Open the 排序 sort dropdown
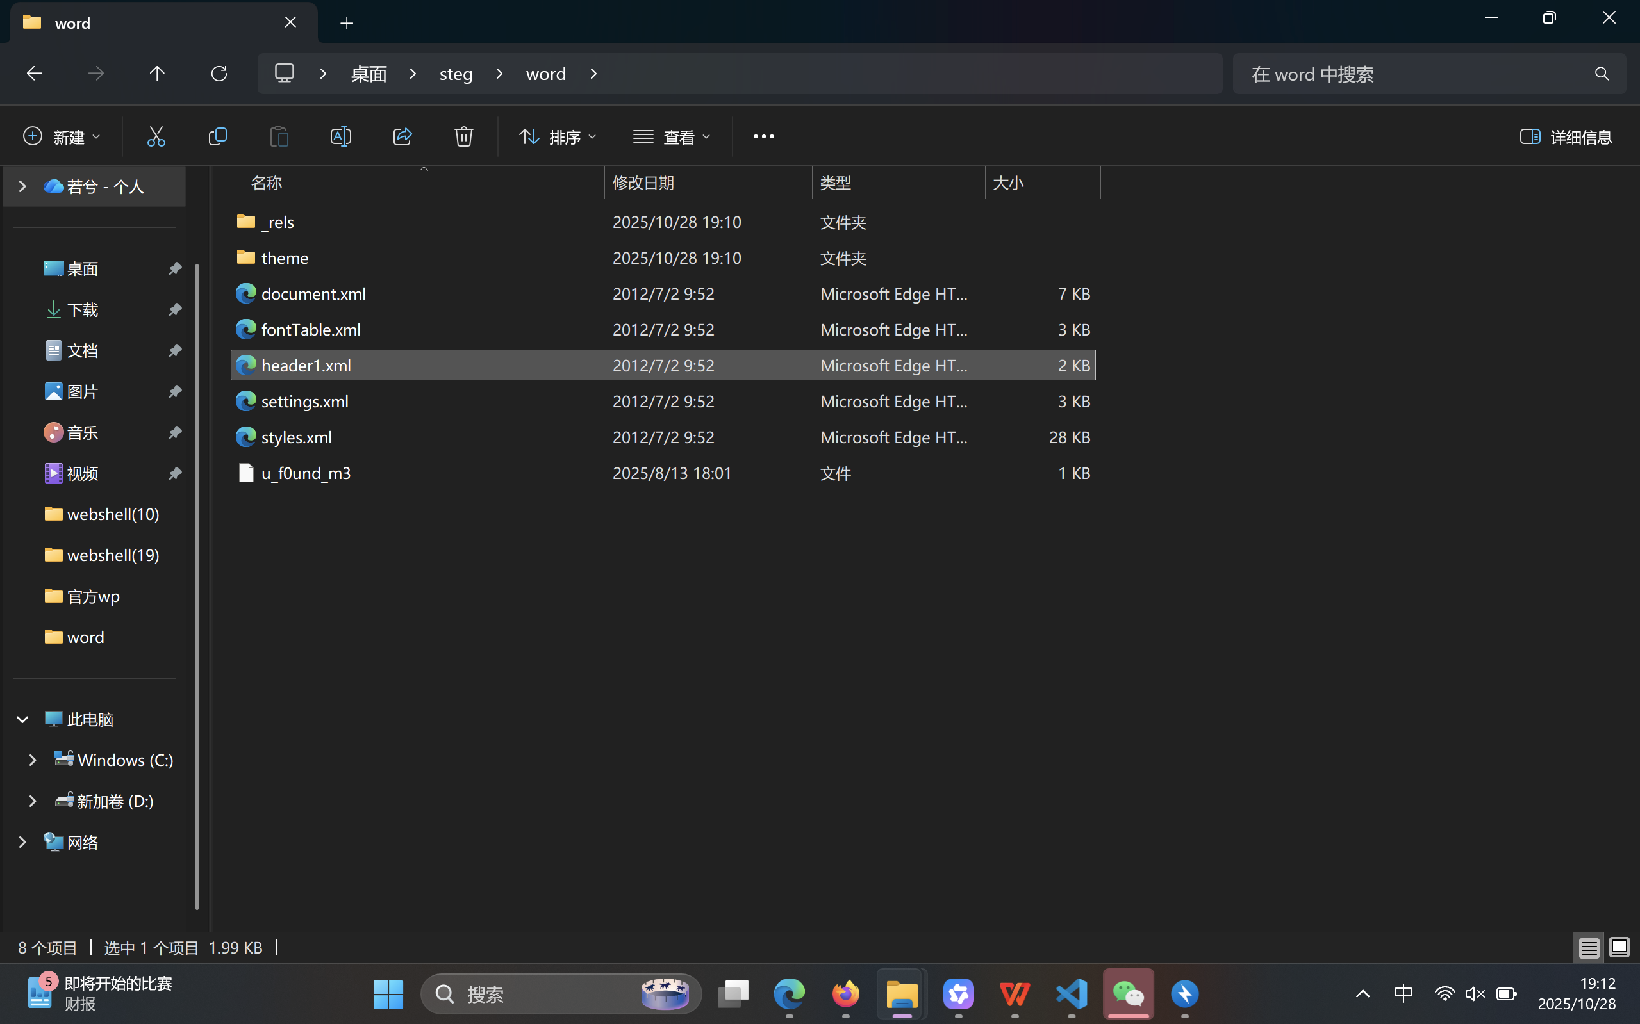1640x1024 pixels. point(558,137)
